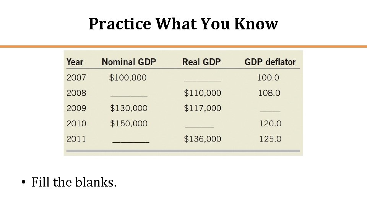Image resolution: width=367 pixels, height=206 pixels.
Task: Click the $110,000 real GDP value
Action: (203, 93)
